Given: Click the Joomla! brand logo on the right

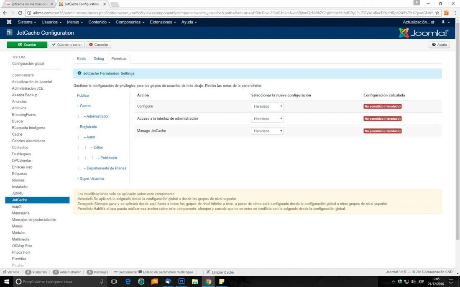Looking at the screenshot, I should tap(423, 33).
